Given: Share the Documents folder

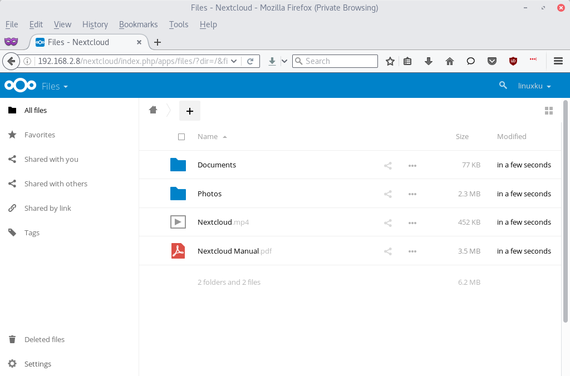Looking at the screenshot, I should (x=388, y=166).
